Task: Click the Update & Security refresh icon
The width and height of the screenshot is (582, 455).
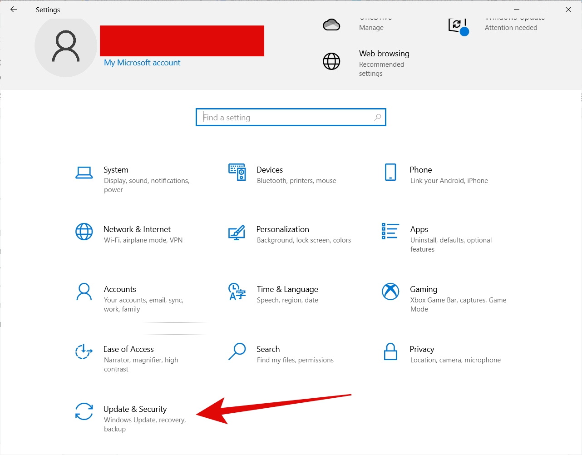Action: click(x=84, y=411)
